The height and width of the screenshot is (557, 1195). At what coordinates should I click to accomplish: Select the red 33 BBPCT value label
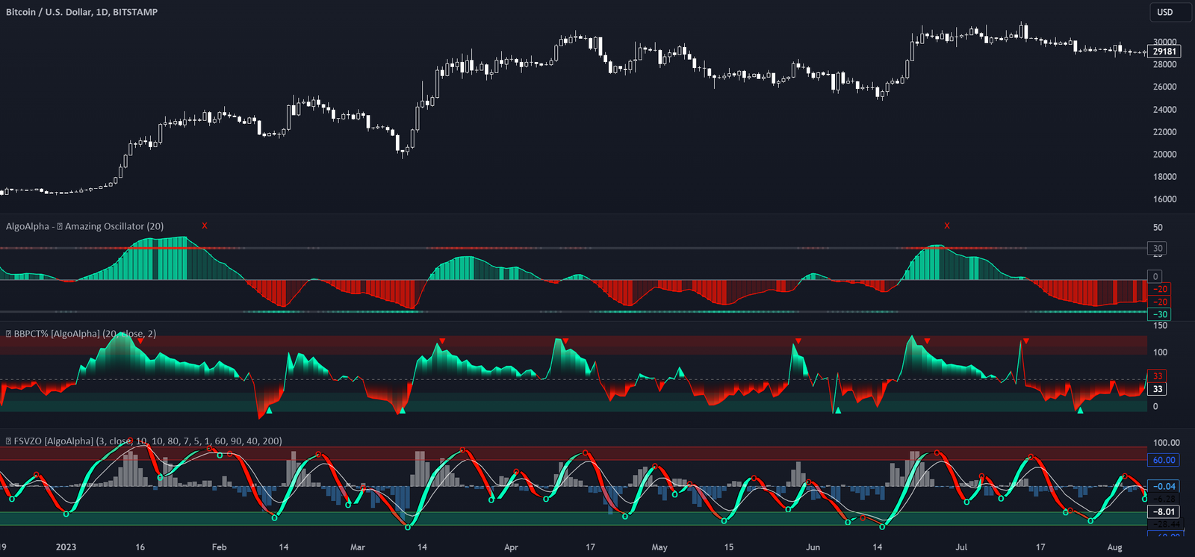coord(1157,376)
